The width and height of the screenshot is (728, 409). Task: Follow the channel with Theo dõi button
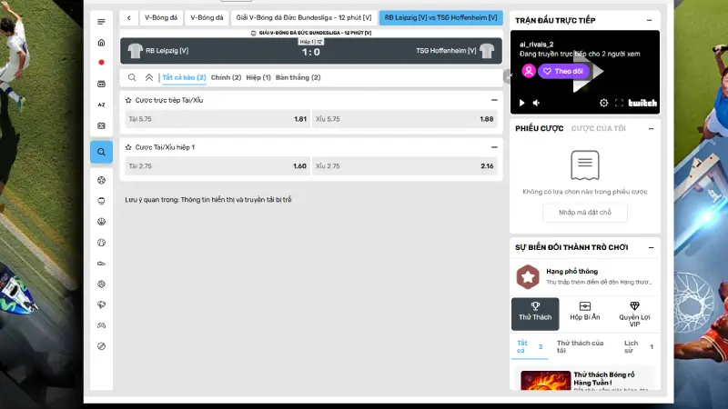click(563, 71)
